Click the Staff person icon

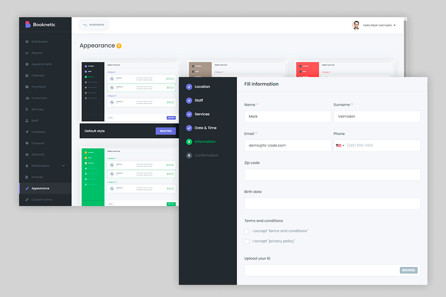click(27, 121)
